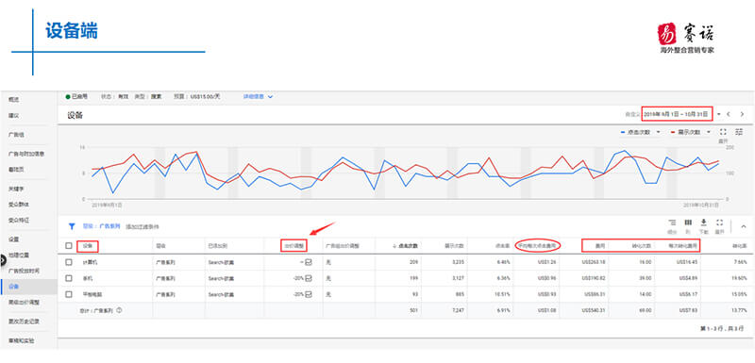Download the device report
The height and width of the screenshot is (363, 755).
(x=703, y=223)
